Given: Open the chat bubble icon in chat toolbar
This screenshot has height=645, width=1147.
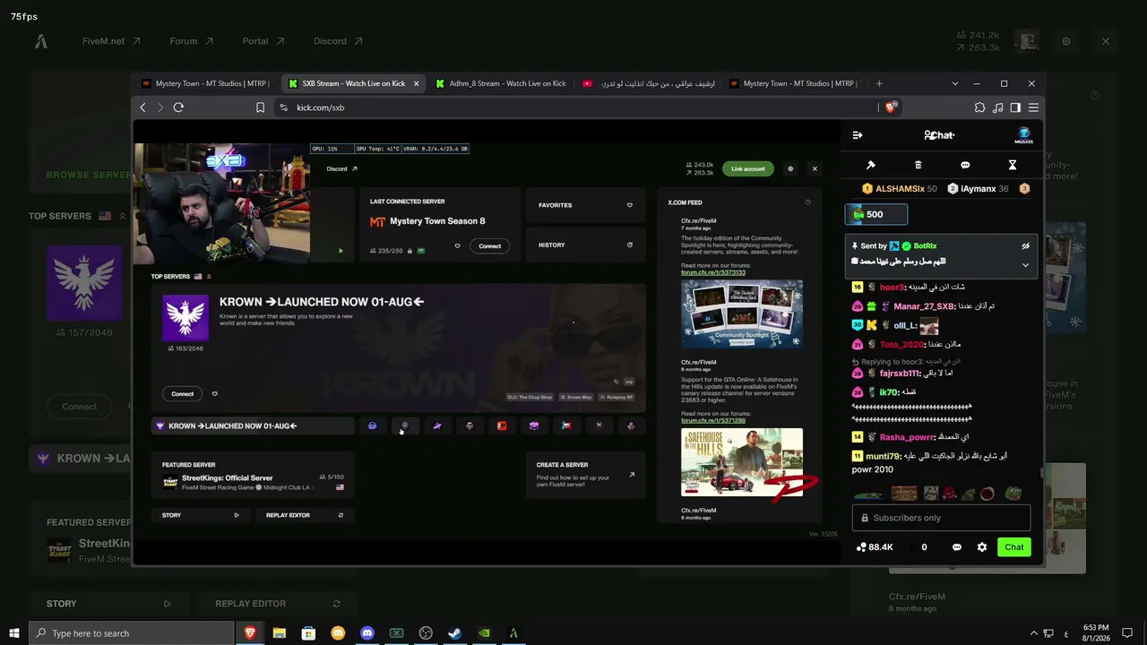Looking at the screenshot, I should pos(965,165).
